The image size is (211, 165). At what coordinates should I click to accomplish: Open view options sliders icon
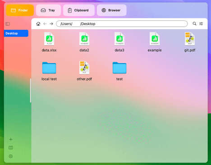(201, 23)
